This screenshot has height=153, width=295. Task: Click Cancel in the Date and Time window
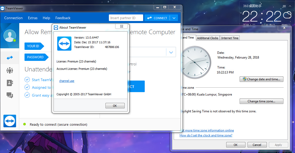257,145
